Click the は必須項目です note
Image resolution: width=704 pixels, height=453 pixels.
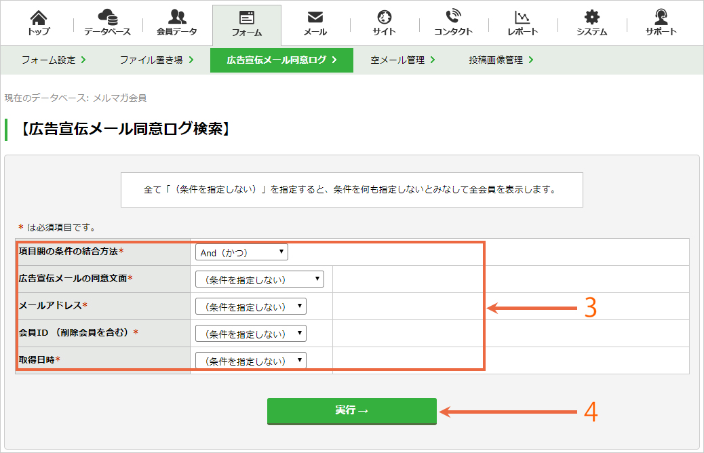pos(57,228)
